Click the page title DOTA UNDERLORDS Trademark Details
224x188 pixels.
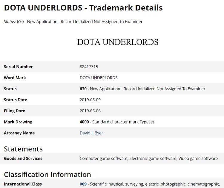(83, 8)
